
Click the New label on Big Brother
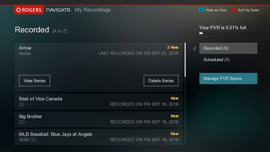click(174, 116)
